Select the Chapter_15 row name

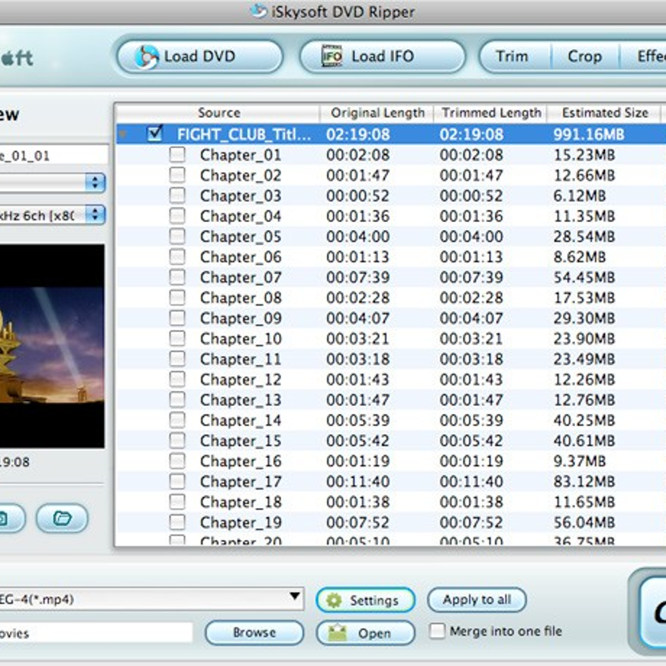241,440
